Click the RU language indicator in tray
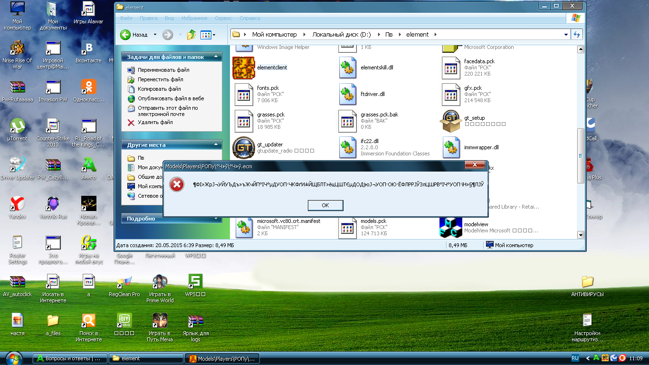 [x=575, y=358]
